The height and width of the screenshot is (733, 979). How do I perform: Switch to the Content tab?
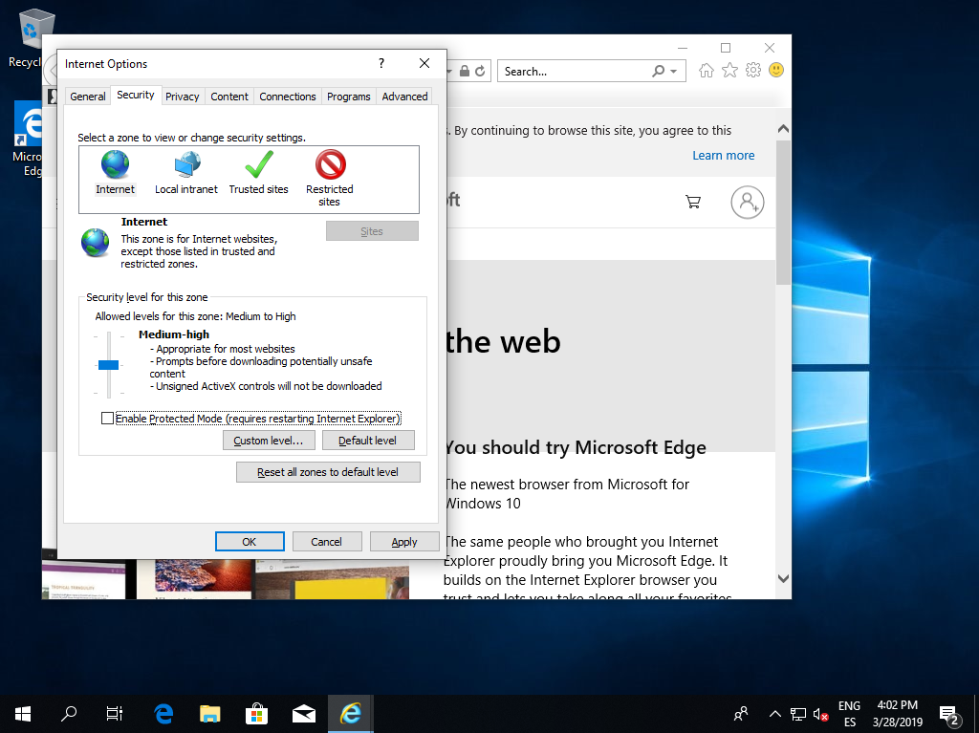pyautogui.click(x=229, y=97)
